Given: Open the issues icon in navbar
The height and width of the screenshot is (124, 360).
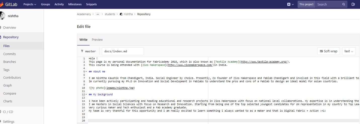Looking at the screenshot, I should point(353,4).
